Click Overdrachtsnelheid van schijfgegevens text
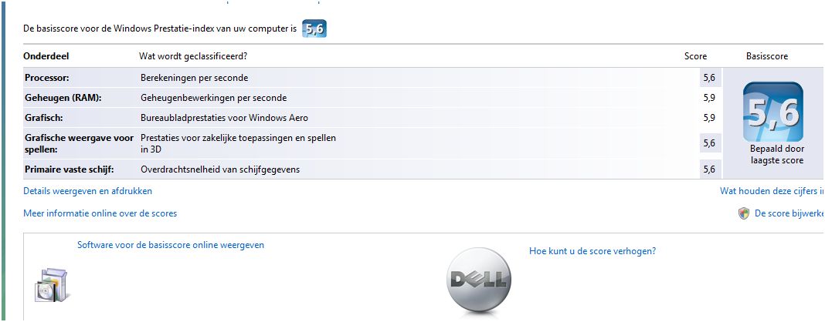The image size is (825, 322). [220, 169]
